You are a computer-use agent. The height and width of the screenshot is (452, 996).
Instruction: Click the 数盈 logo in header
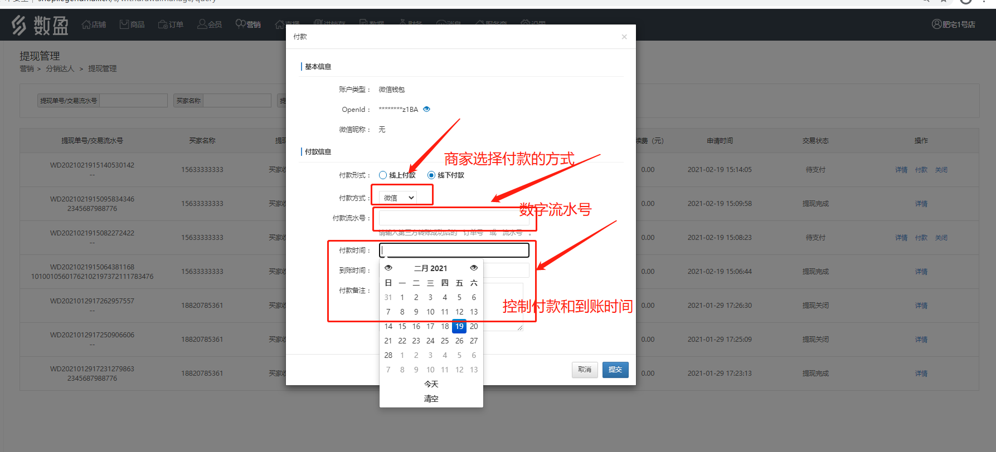[40, 25]
